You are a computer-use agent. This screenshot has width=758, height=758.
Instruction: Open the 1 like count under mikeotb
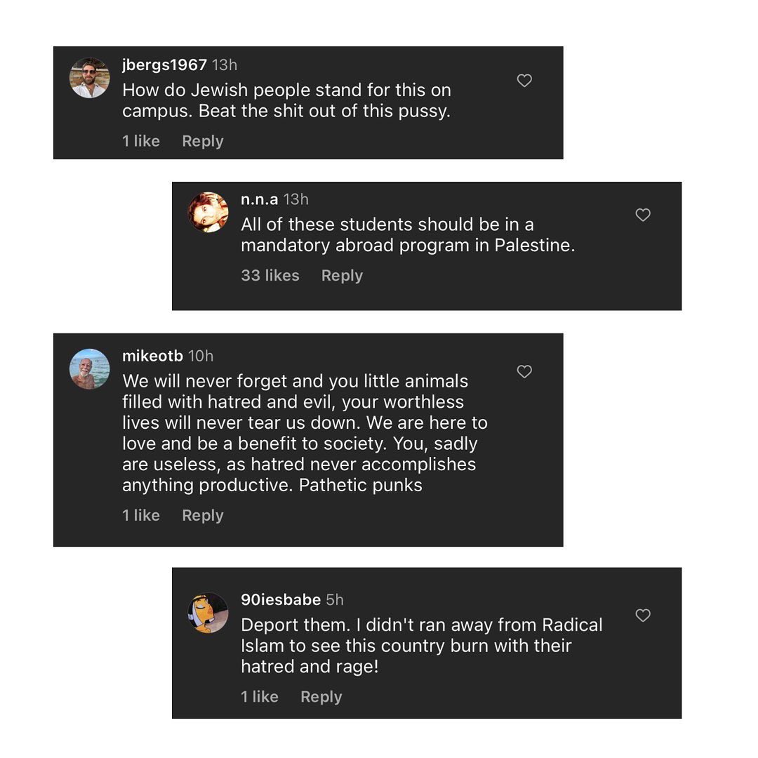[141, 515]
